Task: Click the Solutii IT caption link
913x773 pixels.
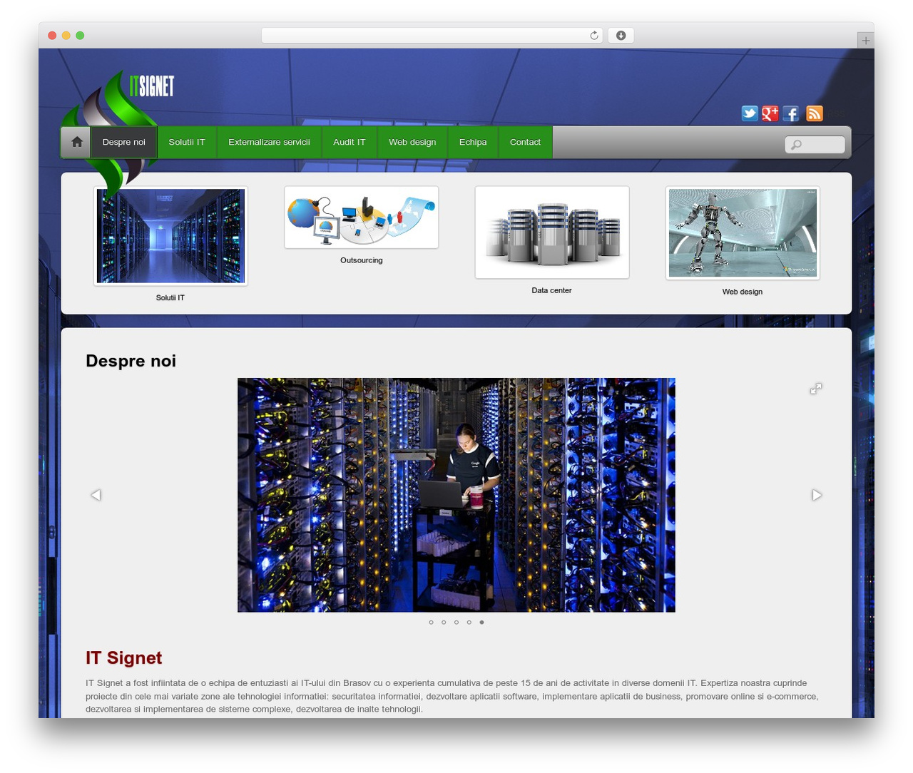Action: tap(170, 298)
